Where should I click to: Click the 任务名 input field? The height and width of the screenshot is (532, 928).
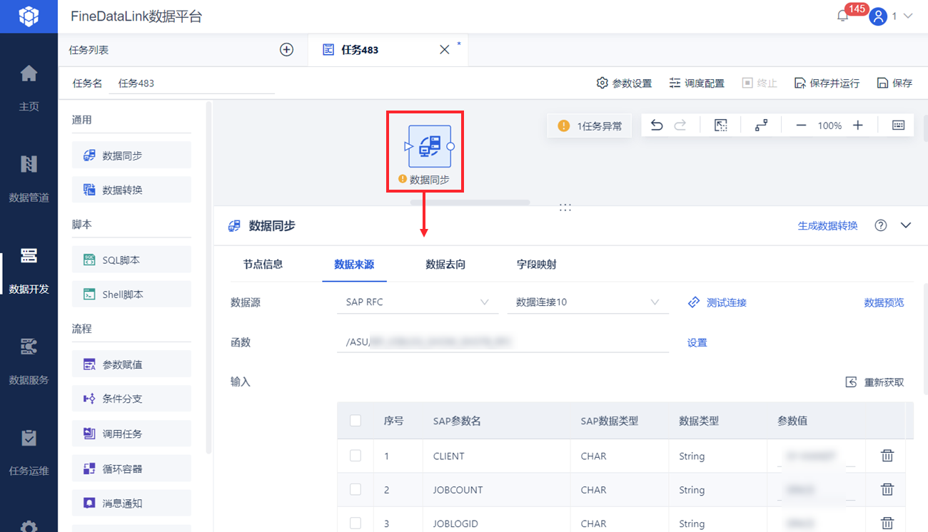(x=192, y=83)
